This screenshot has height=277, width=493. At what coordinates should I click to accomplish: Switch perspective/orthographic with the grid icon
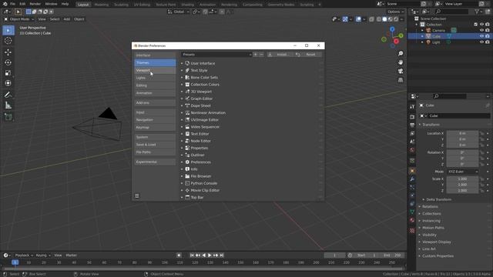[x=401, y=80]
